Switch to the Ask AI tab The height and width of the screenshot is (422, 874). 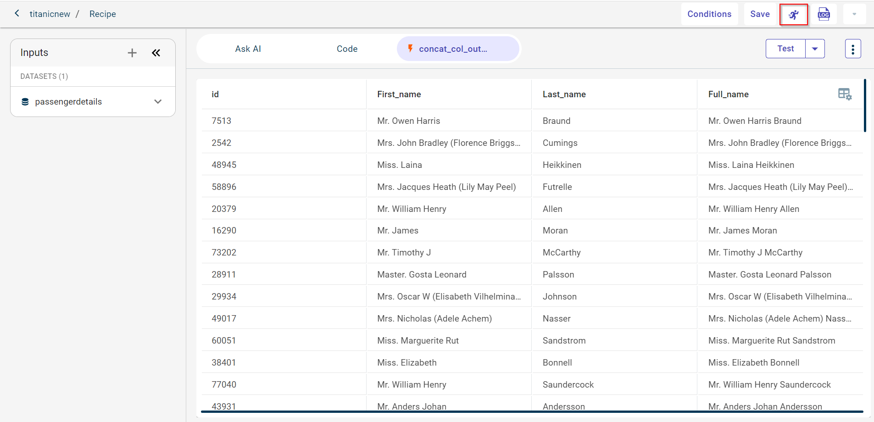coord(248,49)
